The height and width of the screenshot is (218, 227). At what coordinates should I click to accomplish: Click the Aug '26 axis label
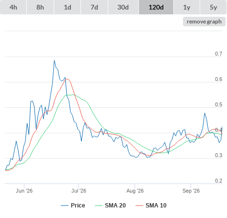click(135, 191)
